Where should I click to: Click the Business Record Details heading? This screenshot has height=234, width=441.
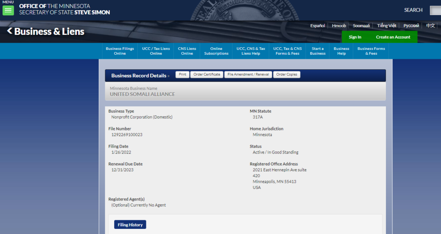[x=139, y=76]
